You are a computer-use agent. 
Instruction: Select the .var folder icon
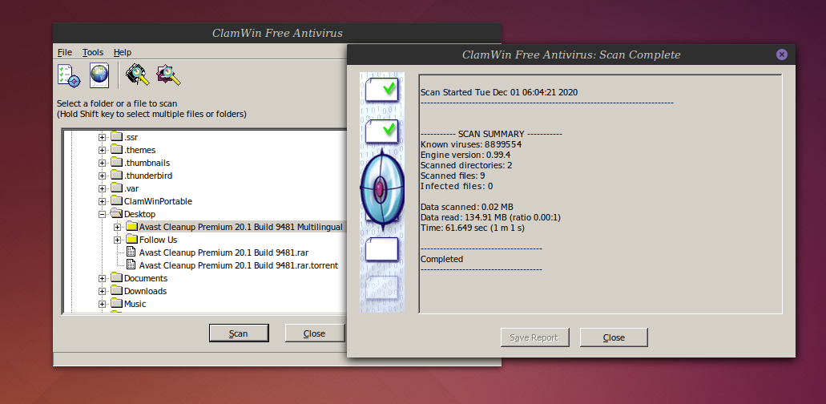coord(116,188)
